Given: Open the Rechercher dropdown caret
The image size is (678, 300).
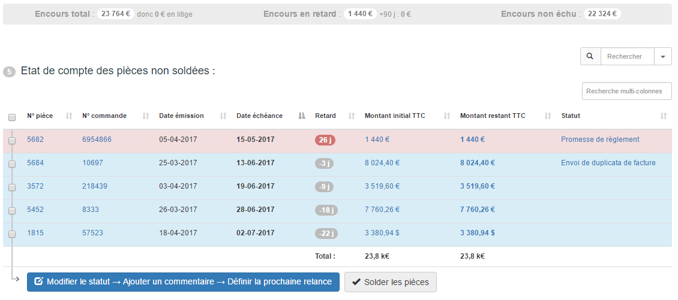Looking at the screenshot, I should point(663,56).
